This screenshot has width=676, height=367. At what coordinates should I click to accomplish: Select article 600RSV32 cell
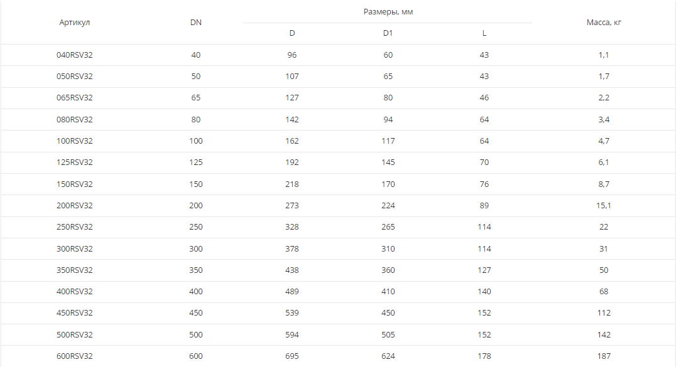pos(75,356)
